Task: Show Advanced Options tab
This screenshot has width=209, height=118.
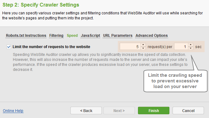Action: coord(151,36)
